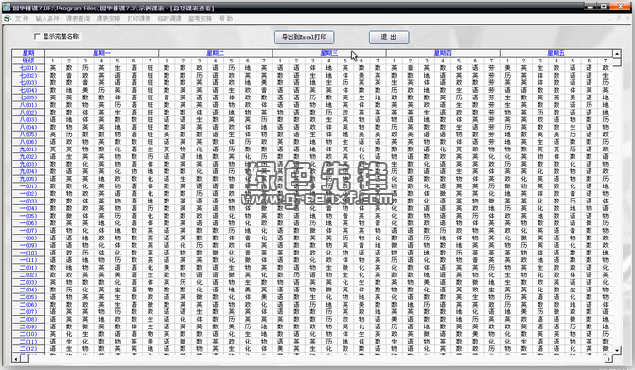Select class row 八(04)
635x370 pixels.
tap(28, 127)
